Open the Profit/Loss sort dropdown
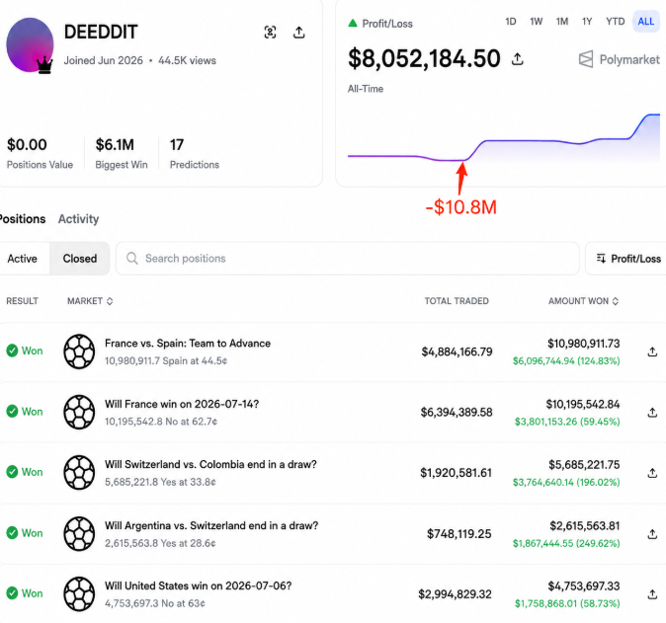Image resolution: width=666 pixels, height=623 pixels. 626,259
